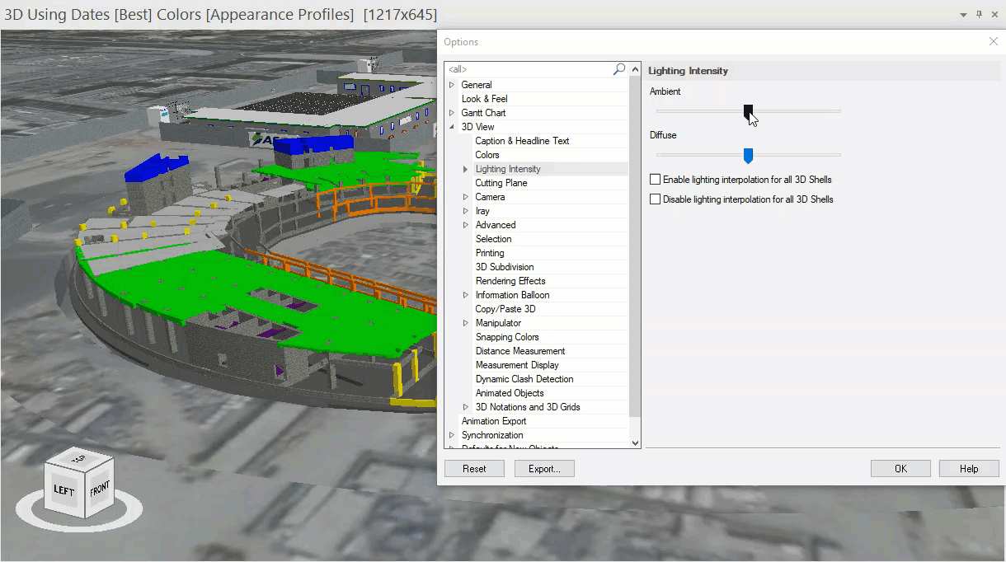Confirm with the OK button

click(900, 469)
